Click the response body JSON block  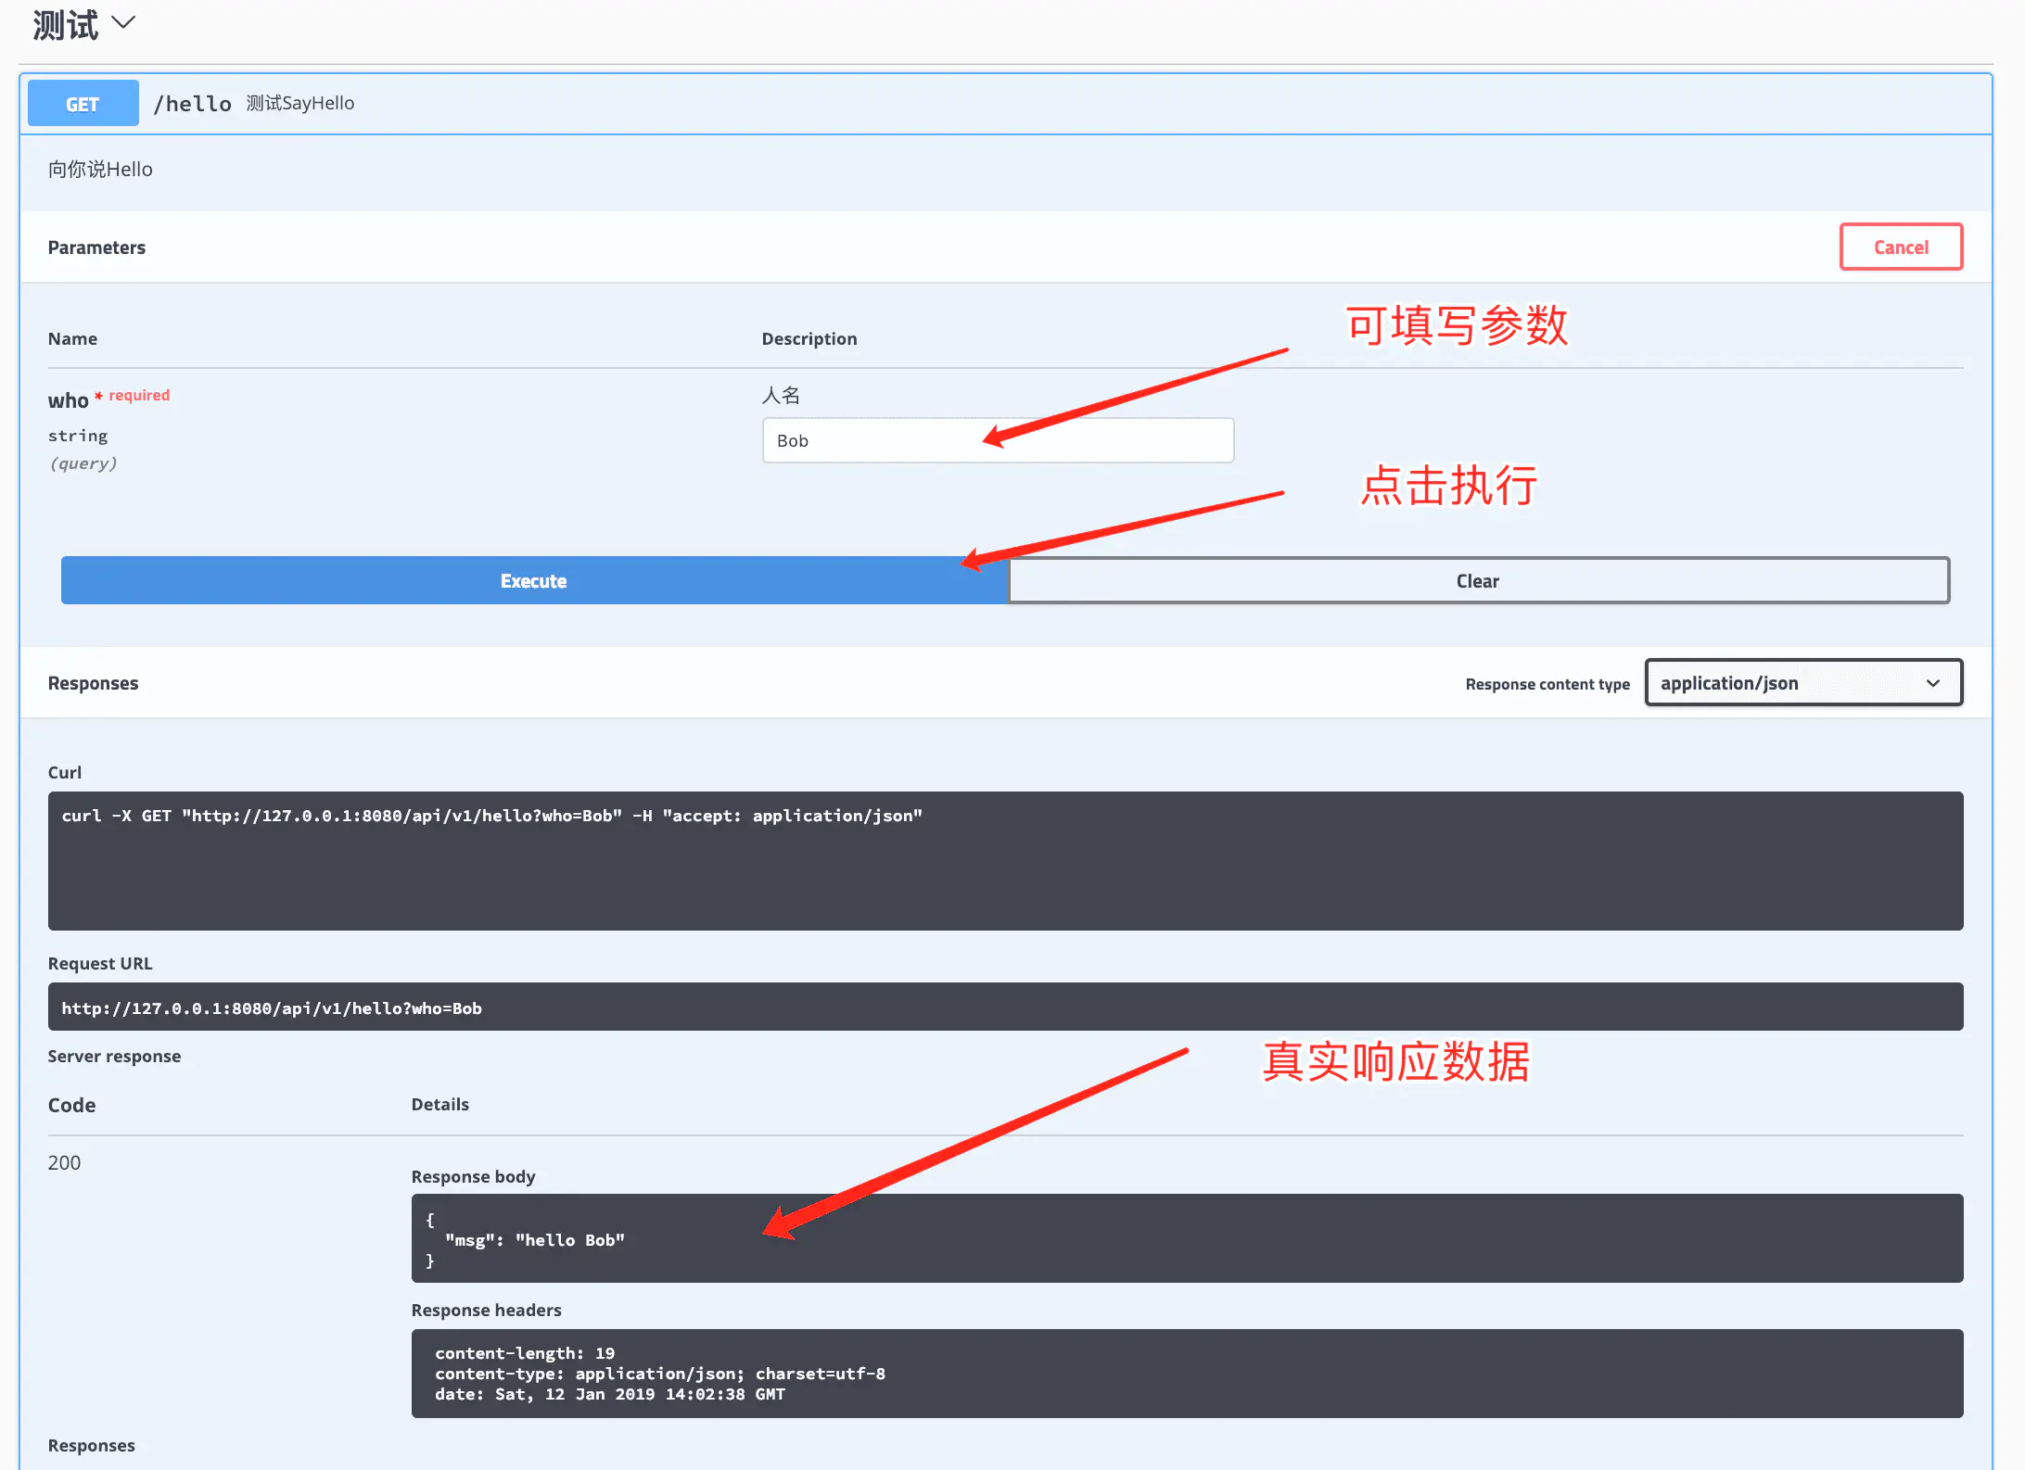1187,1239
